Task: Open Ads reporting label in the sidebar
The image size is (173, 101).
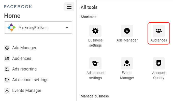Action: coord(24,69)
